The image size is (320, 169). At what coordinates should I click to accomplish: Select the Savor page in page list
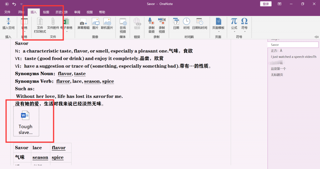[x=293, y=45]
